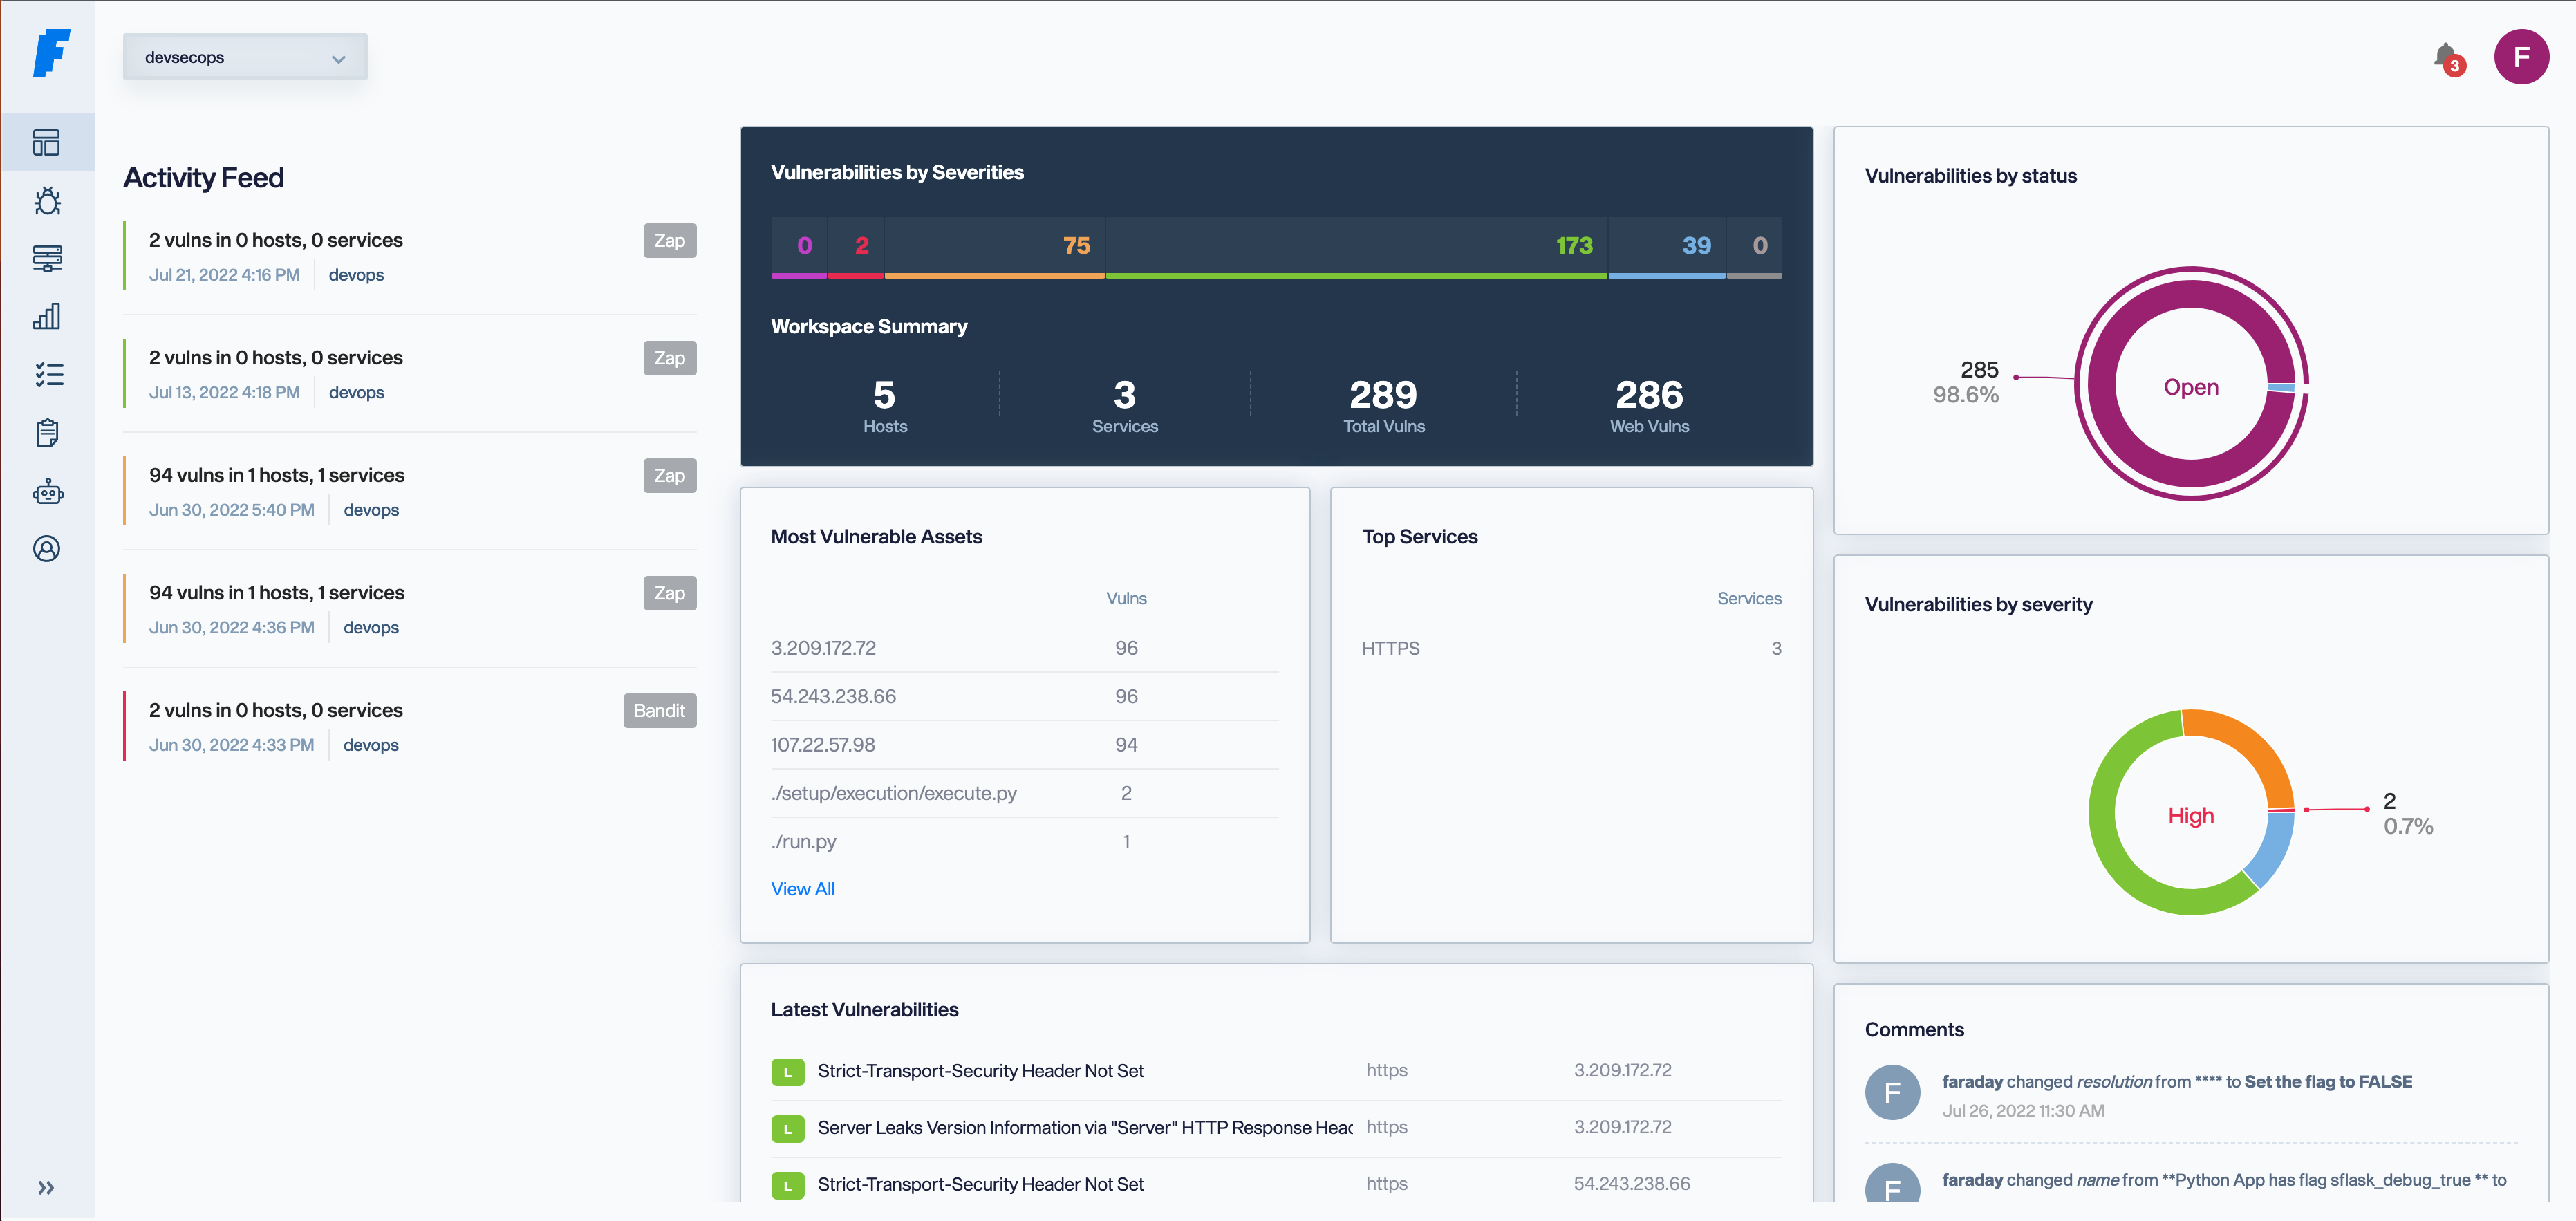Select the Agents robot icon
The height and width of the screenshot is (1221, 2576).
coord(47,490)
